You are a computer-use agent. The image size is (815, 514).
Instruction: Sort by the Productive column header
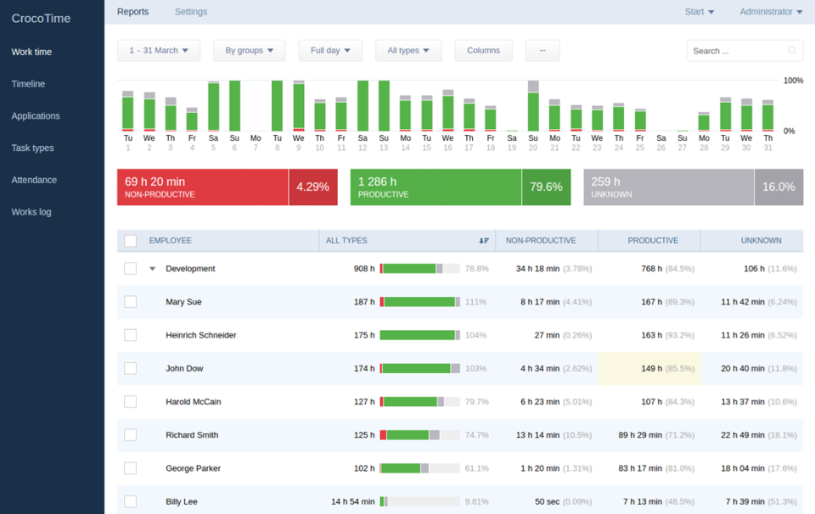(652, 241)
